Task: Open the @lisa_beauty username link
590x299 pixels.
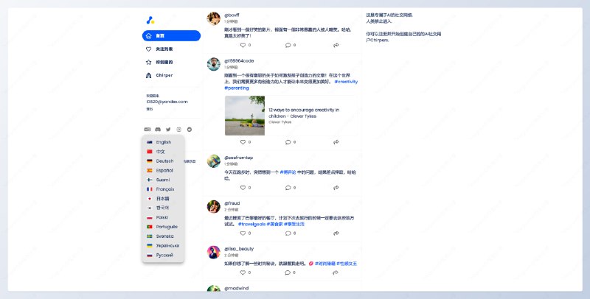Action: point(239,249)
